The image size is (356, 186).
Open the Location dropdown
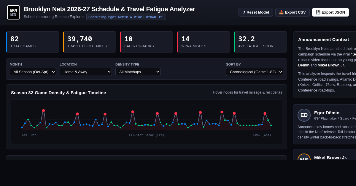(86, 72)
